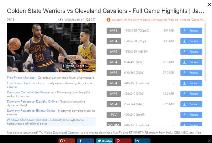Share on Facebook via bottom bar

tap(85, 141)
